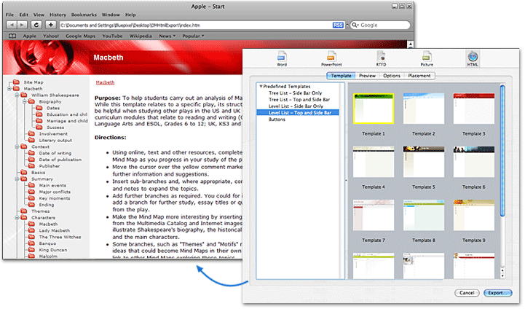This screenshot has width=525, height=309.
Task: Click the King Duncan folder icon
Action: point(31,249)
